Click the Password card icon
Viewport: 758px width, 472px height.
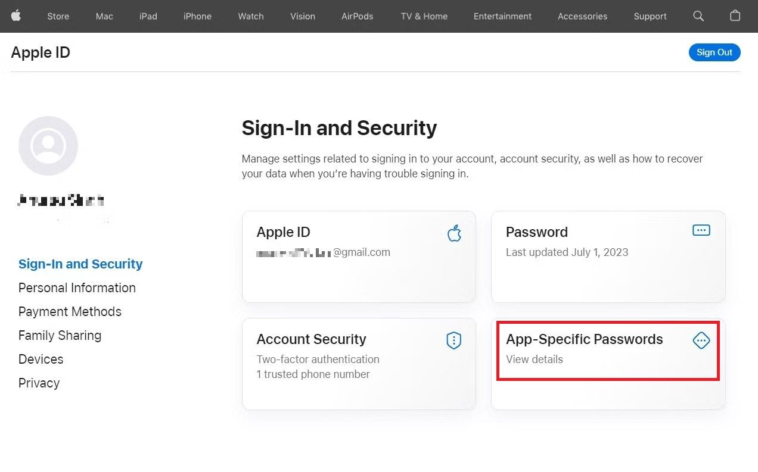pyautogui.click(x=701, y=230)
